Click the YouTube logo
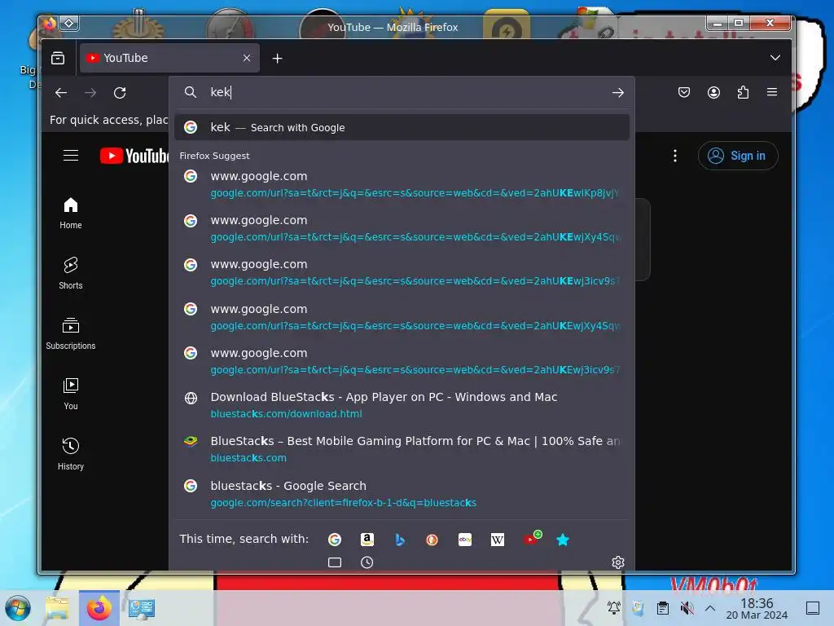This screenshot has width=834, height=626. (134, 156)
